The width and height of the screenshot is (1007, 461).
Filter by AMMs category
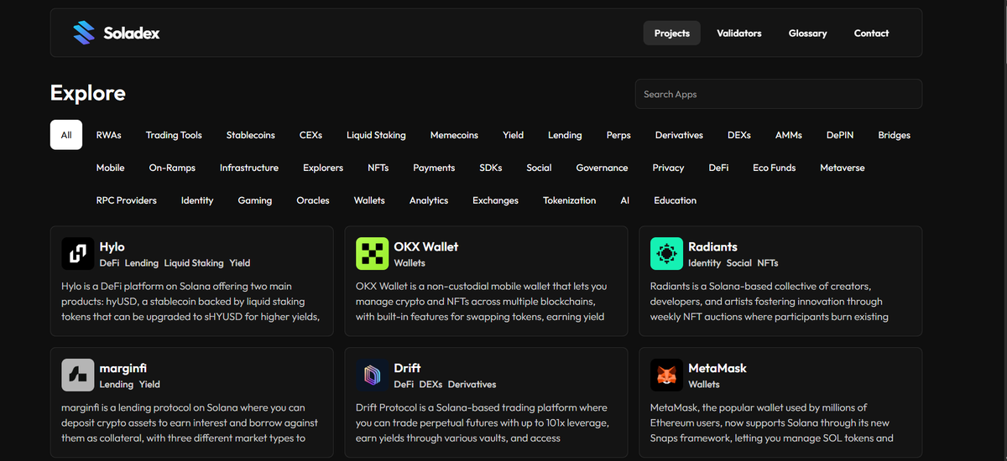point(789,135)
